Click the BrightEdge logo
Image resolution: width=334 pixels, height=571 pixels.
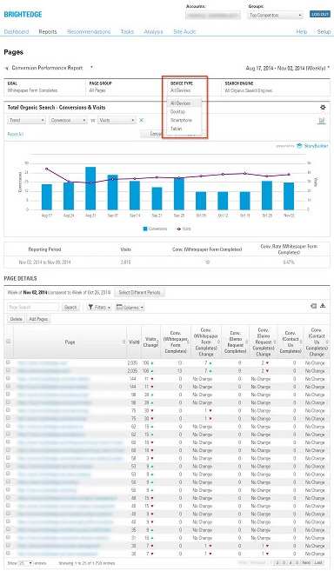point(23,14)
